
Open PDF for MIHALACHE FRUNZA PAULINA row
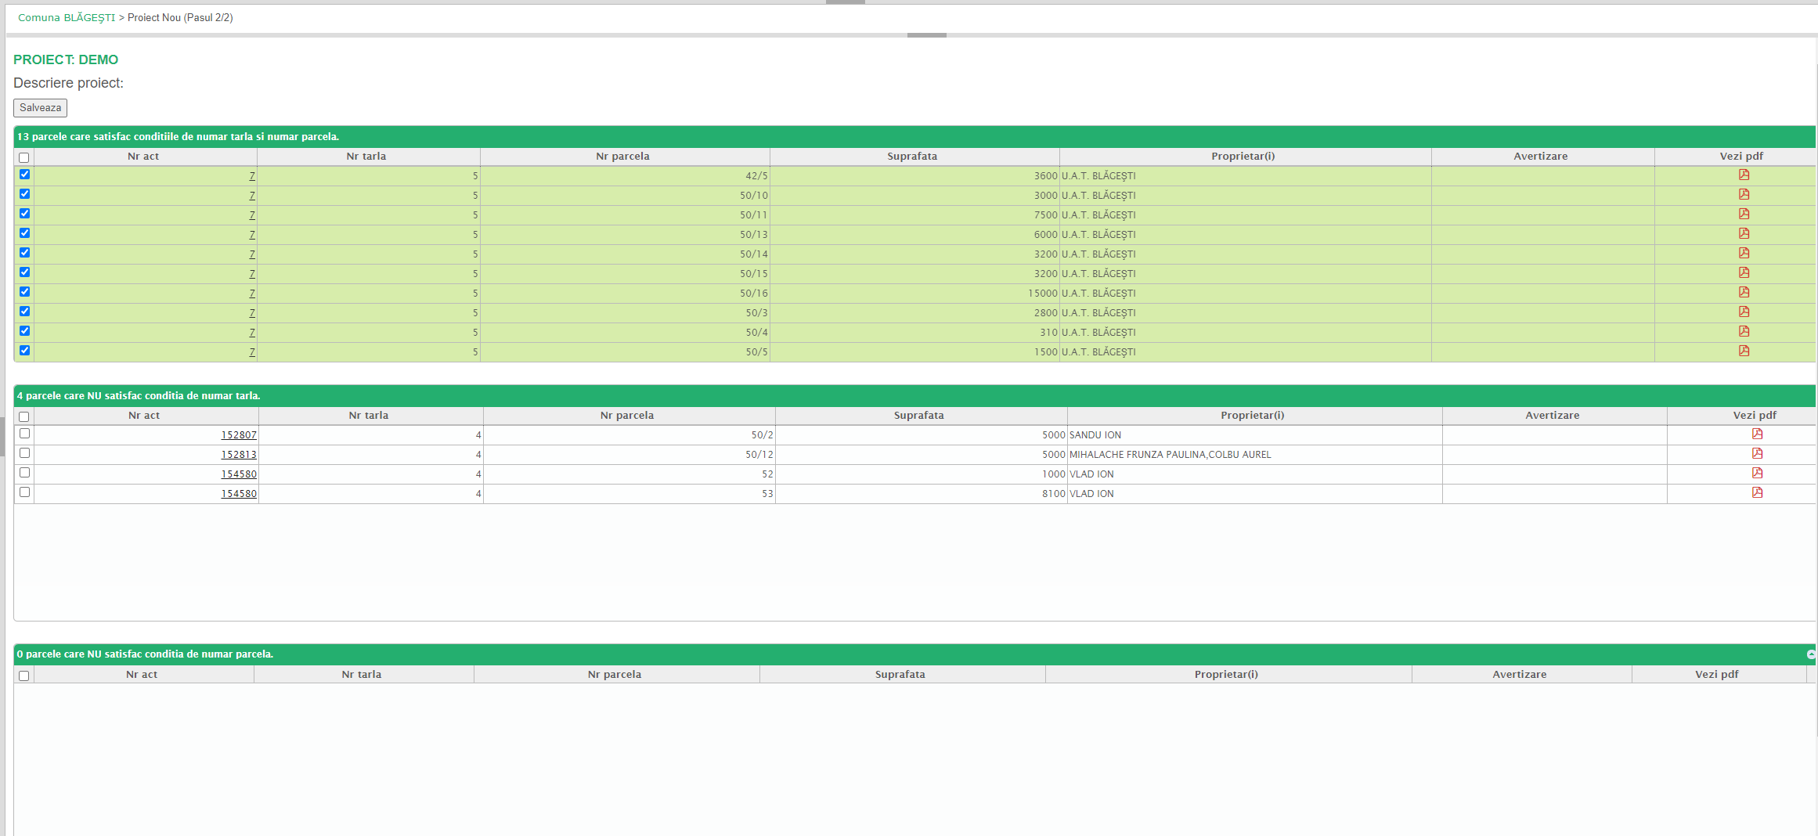(1757, 454)
